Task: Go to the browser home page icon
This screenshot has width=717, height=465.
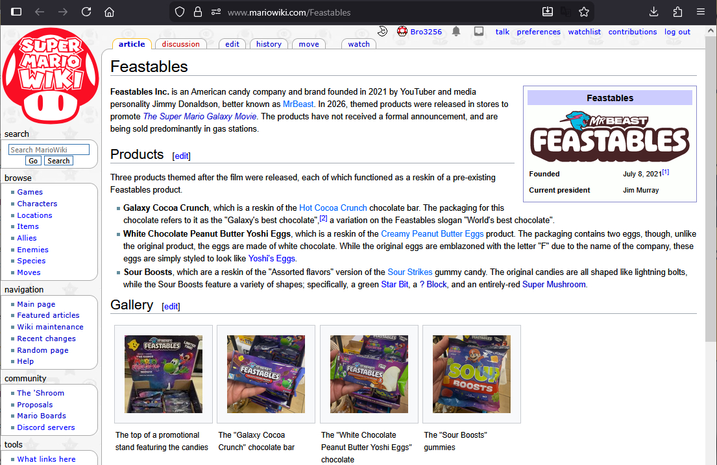Action: coord(110,12)
